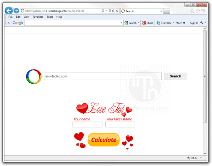Click the scrollbar up arrow

coord(205,28)
